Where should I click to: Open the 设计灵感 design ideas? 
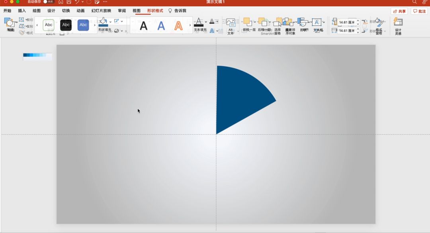[398, 26]
